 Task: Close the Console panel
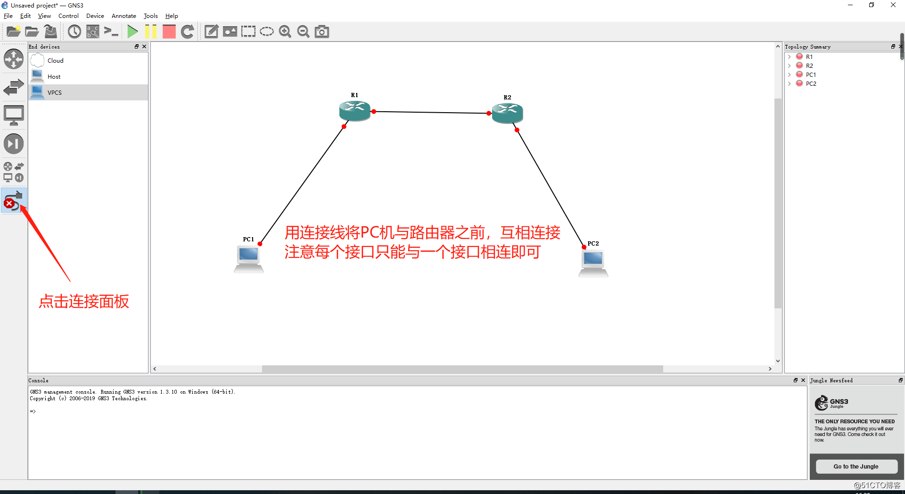point(803,380)
